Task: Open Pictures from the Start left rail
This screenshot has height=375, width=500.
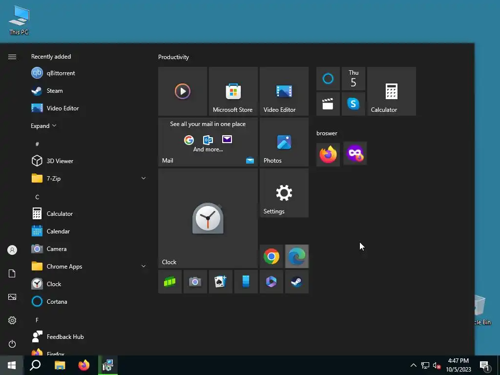Action: click(x=12, y=297)
